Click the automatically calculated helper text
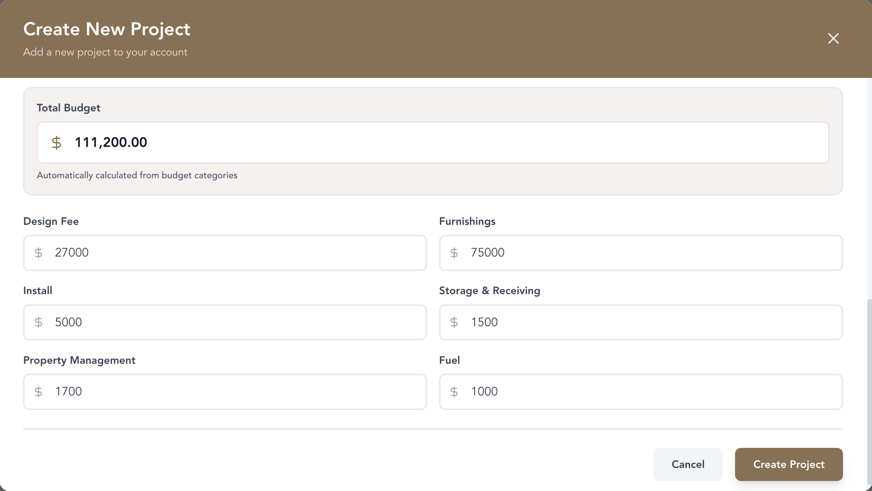The image size is (872, 491). click(137, 175)
